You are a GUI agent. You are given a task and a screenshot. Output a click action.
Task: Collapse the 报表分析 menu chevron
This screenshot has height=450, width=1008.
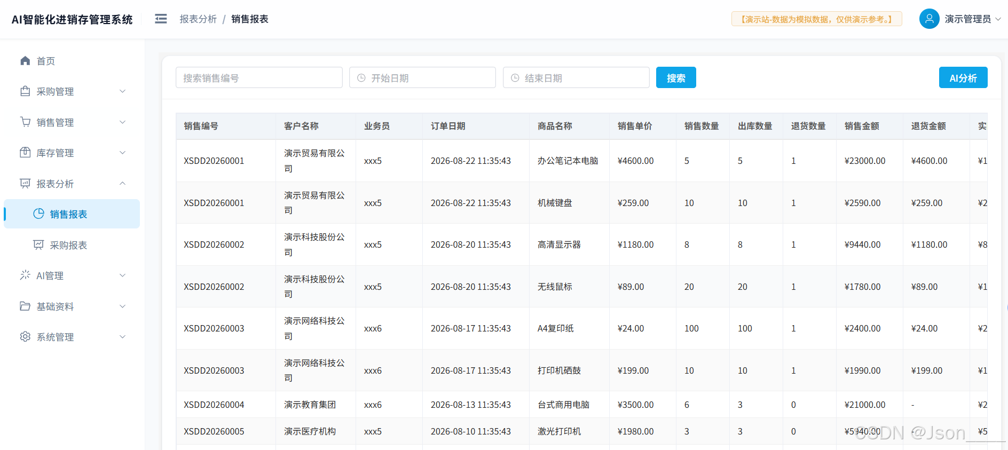tap(122, 184)
